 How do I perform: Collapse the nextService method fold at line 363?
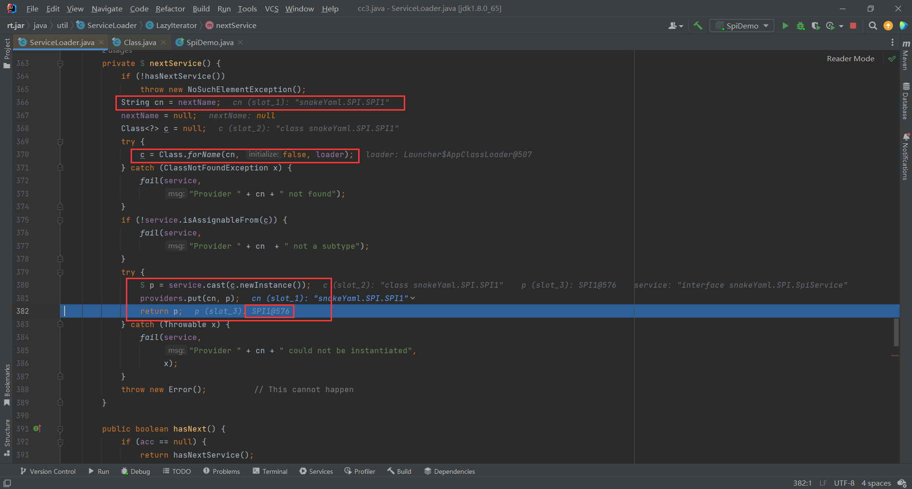[60, 64]
